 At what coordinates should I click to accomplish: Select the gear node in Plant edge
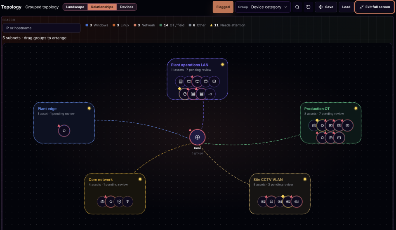[64, 131]
